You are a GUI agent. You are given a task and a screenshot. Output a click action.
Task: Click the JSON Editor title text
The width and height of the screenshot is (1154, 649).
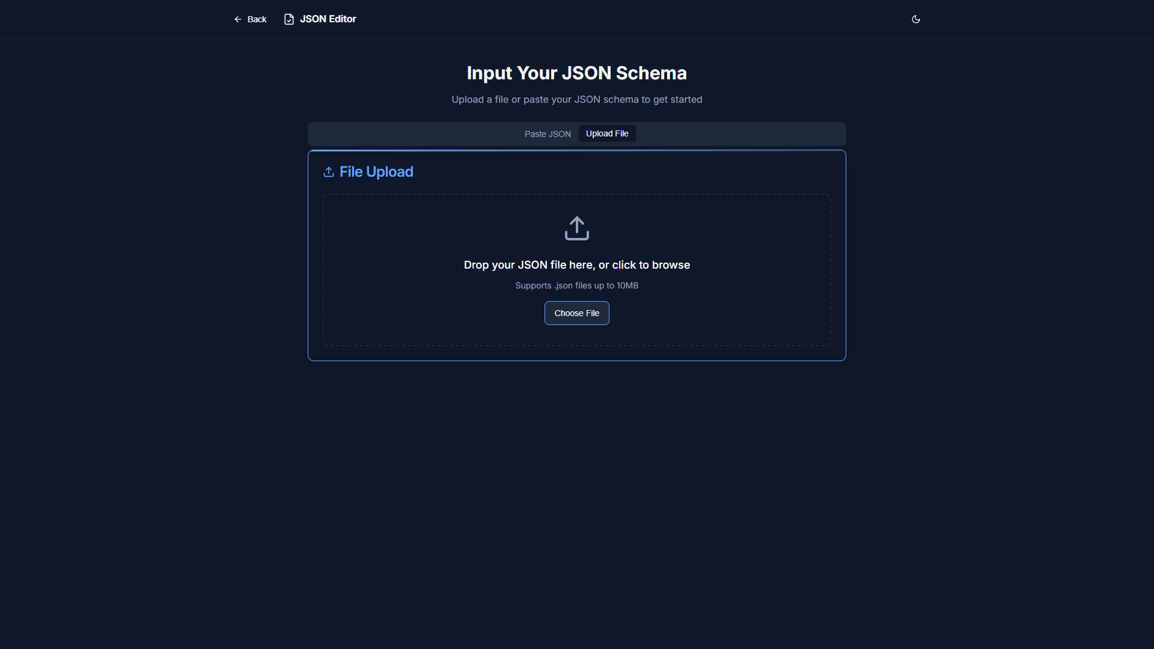pyautogui.click(x=328, y=19)
